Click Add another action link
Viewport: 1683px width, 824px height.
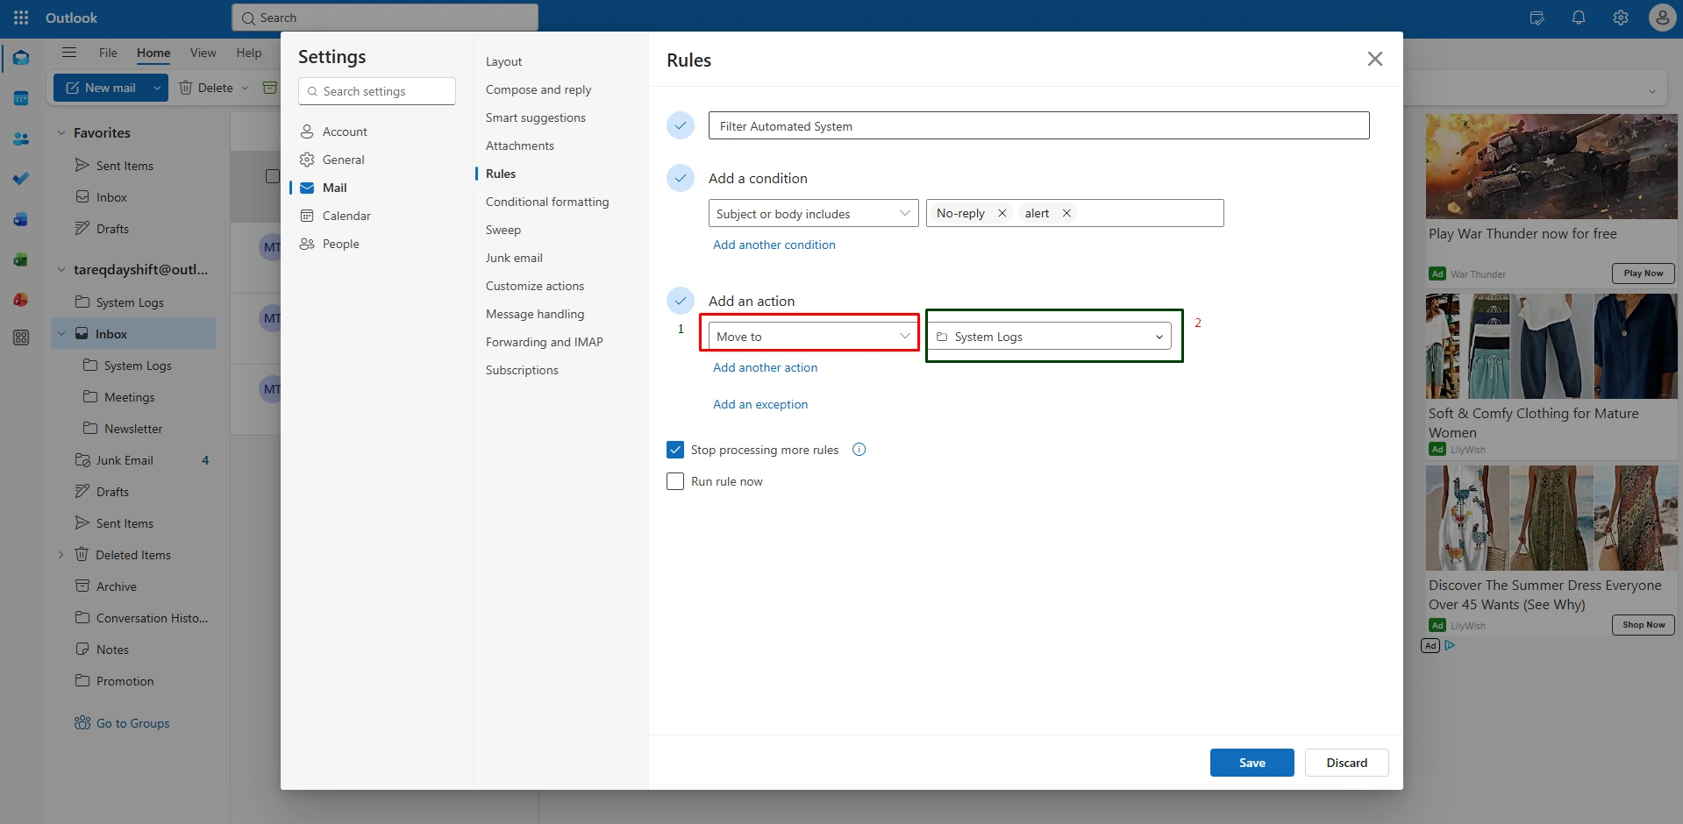pos(766,367)
